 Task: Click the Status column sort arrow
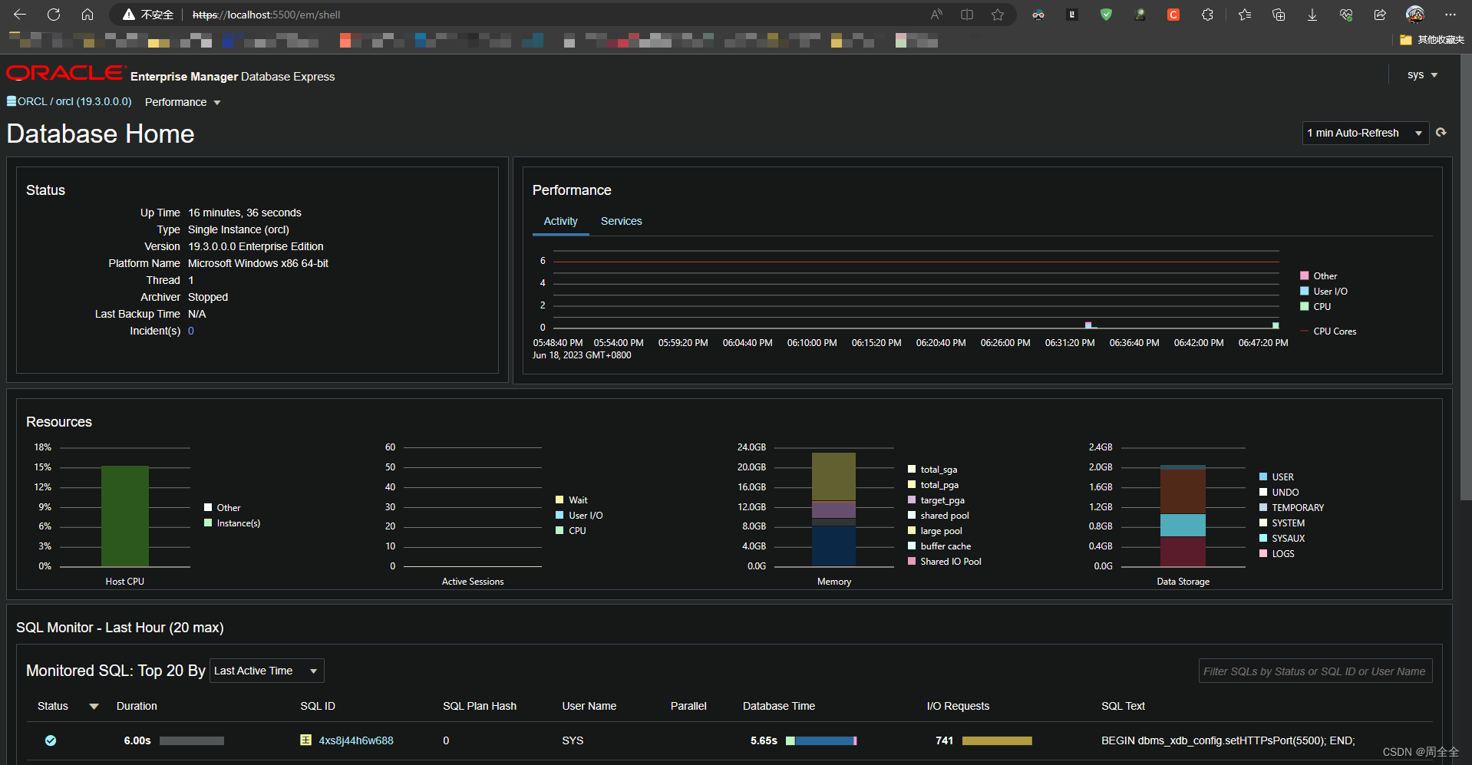94,707
